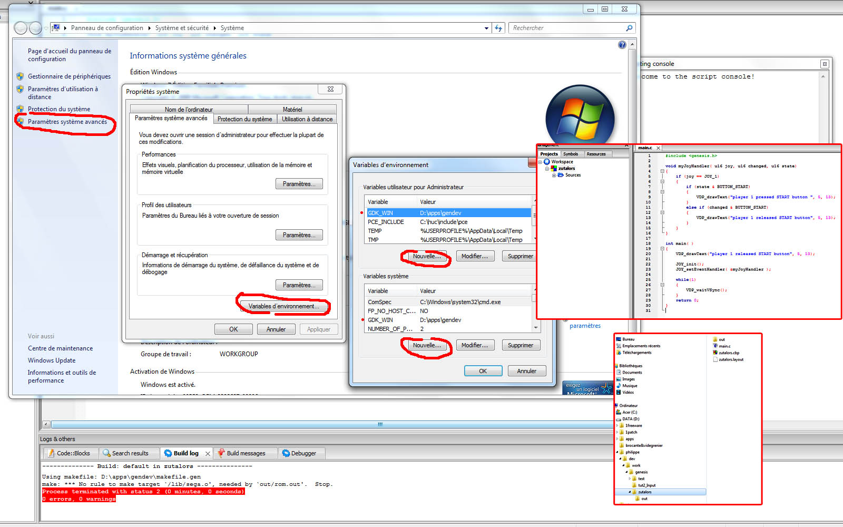The width and height of the screenshot is (843, 527).
Task: Click the help question mark icon
Action: pos(622,45)
